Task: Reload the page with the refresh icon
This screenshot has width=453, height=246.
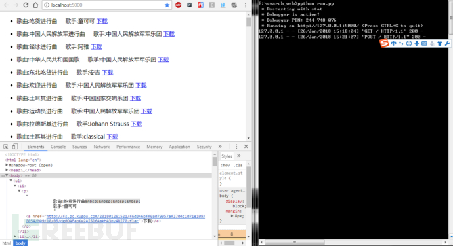Action: point(26,5)
